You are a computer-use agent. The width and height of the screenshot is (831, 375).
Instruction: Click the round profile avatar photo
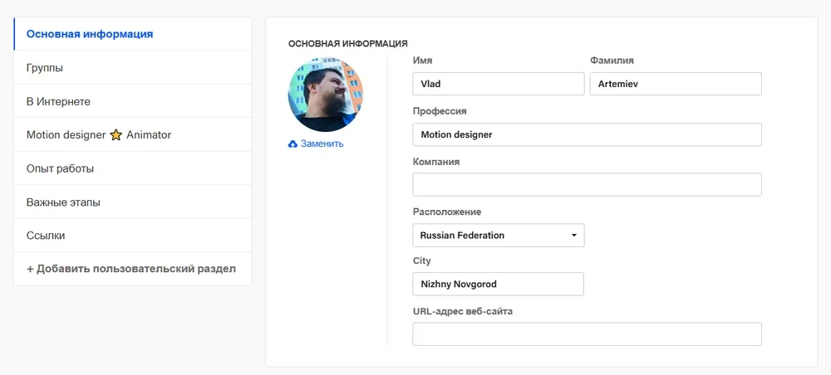[326, 95]
